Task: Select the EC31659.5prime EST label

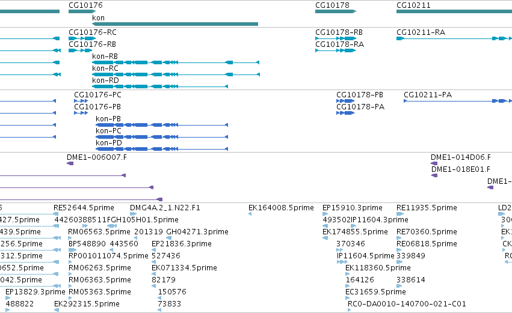Action: [x=375, y=292]
